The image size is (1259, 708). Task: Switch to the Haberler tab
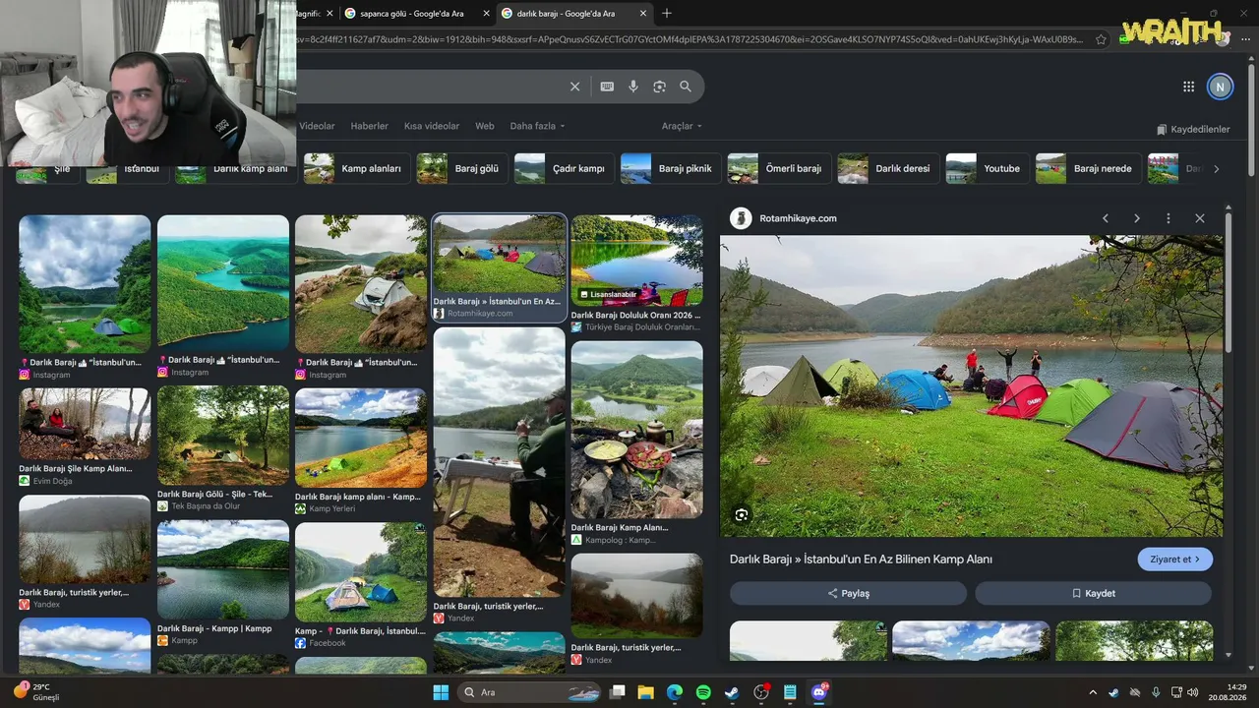coord(370,126)
